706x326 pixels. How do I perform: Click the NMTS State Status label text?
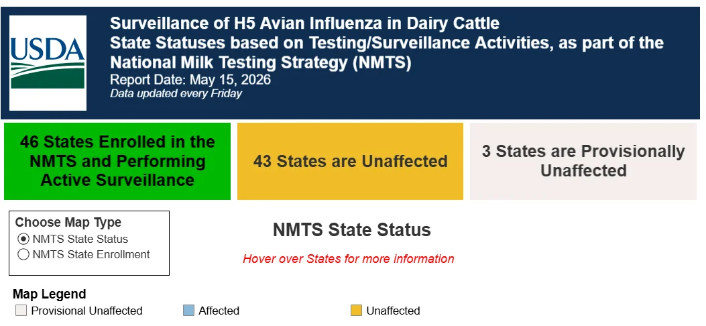(x=80, y=239)
